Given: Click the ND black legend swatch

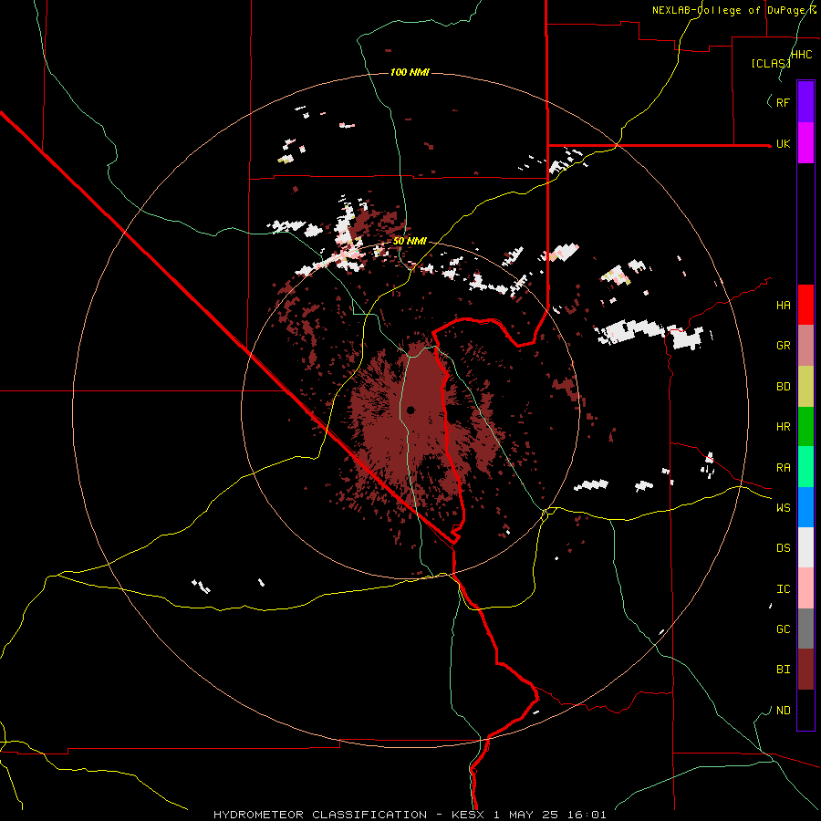Looking at the screenshot, I should pos(805,710).
